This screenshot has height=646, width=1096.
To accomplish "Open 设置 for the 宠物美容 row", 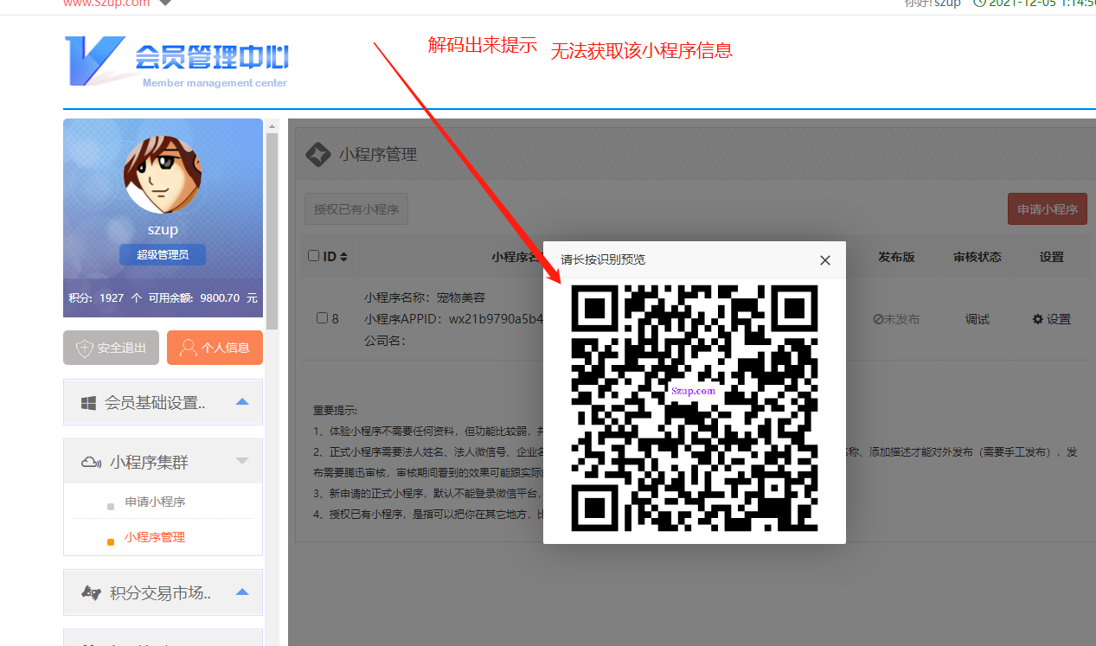I will point(1052,319).
